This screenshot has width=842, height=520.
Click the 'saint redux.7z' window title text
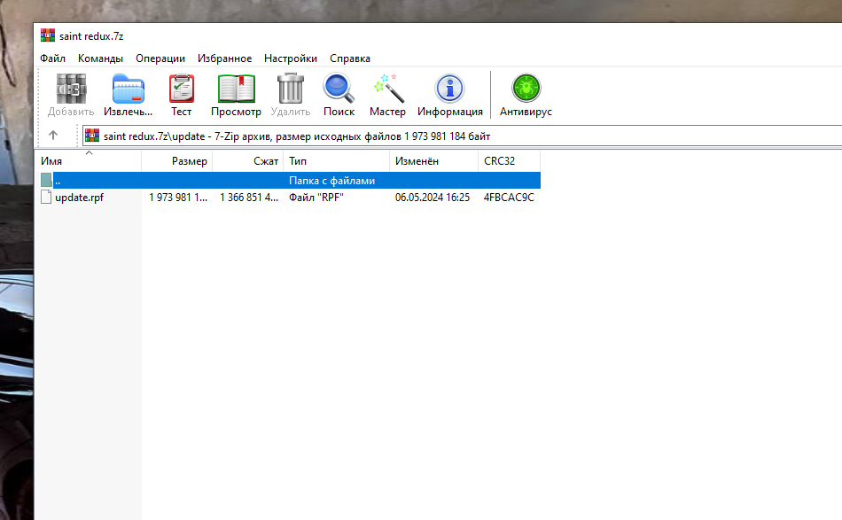click(x=91, y=36)
